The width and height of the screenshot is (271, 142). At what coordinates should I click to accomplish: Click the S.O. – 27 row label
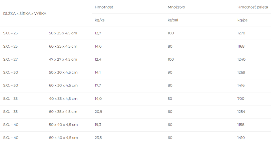11,59
